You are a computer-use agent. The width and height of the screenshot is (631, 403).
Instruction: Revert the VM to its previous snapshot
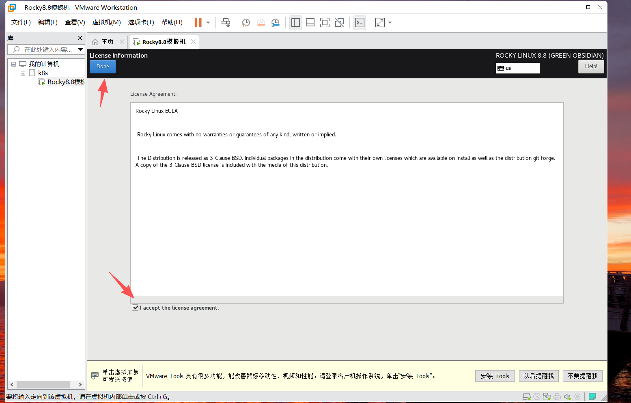click(261, 23)
